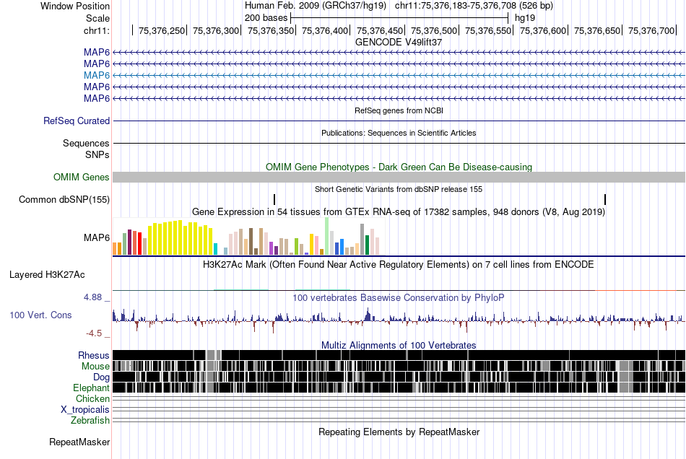Click the dark green GTEx expression bar
Screen dimensions: 686x459
pos(367,245)
